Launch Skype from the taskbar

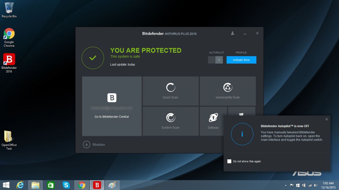tap(66, 185)
